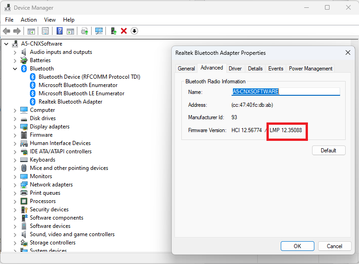Click the Enable device green arrow icon

tap(114, 31)
